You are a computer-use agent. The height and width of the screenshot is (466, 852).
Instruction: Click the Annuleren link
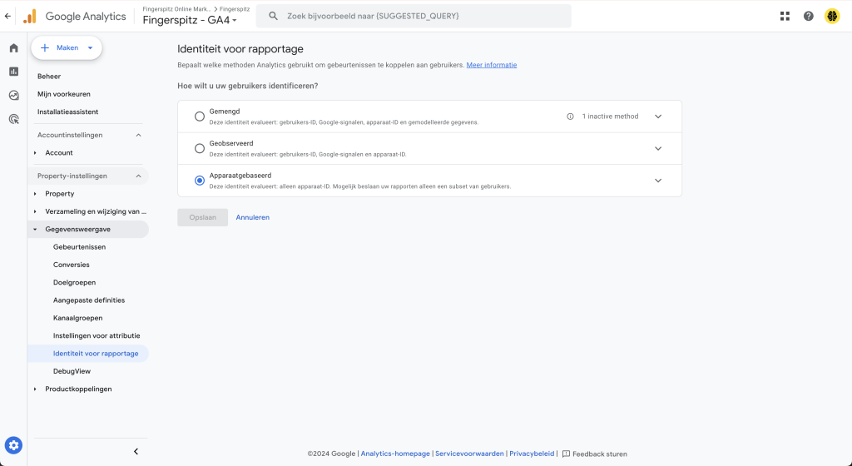coord(253,217)
